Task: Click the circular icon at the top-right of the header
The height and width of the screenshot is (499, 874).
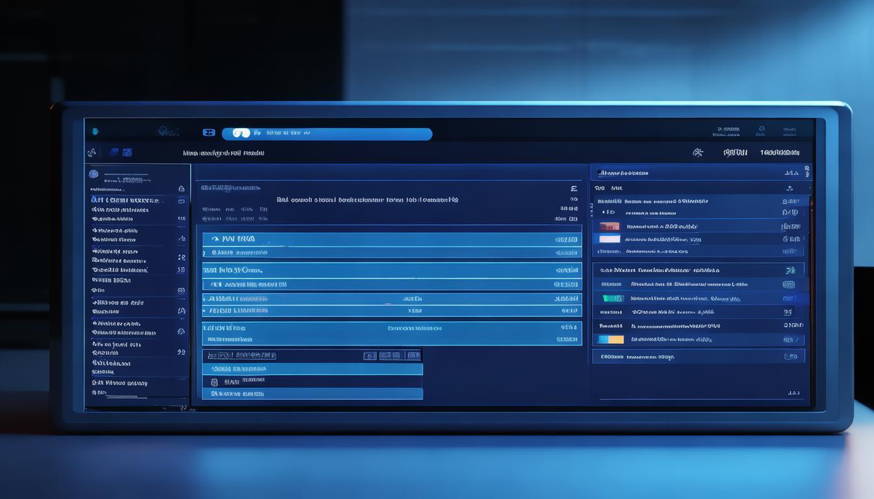Action: point(761,129)
